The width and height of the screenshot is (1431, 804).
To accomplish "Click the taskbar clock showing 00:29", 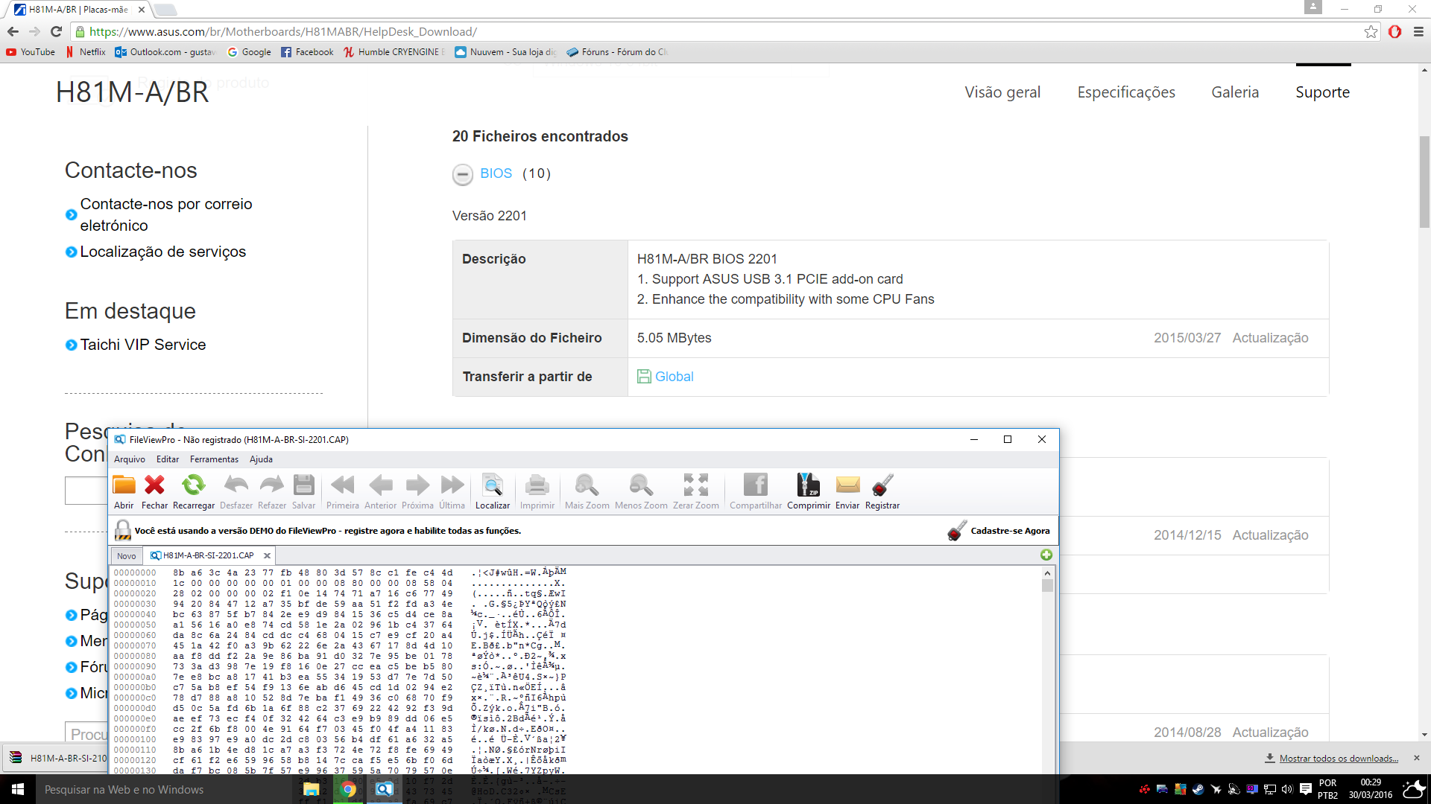I will pyautogui.click(x=1370, y=789).
